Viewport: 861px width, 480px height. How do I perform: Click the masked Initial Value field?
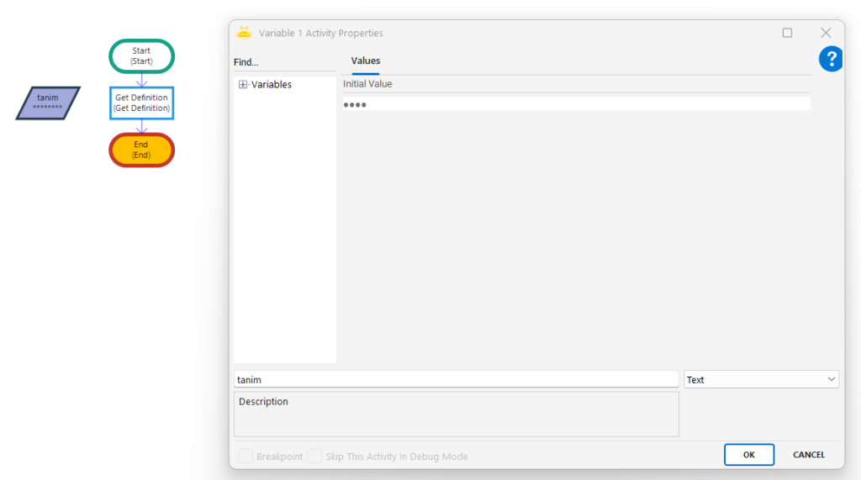point(576,104)
